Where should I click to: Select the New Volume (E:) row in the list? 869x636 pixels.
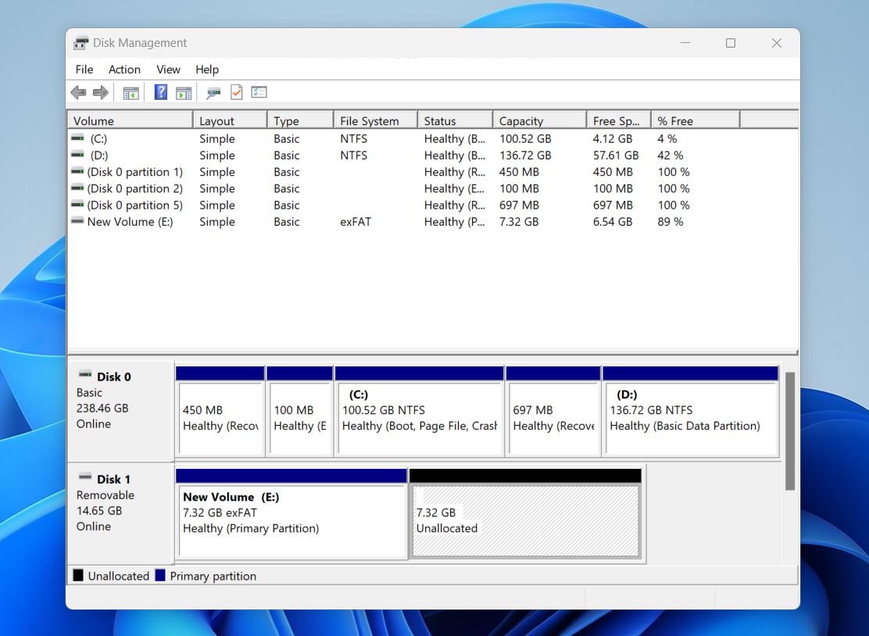(125, 221)
